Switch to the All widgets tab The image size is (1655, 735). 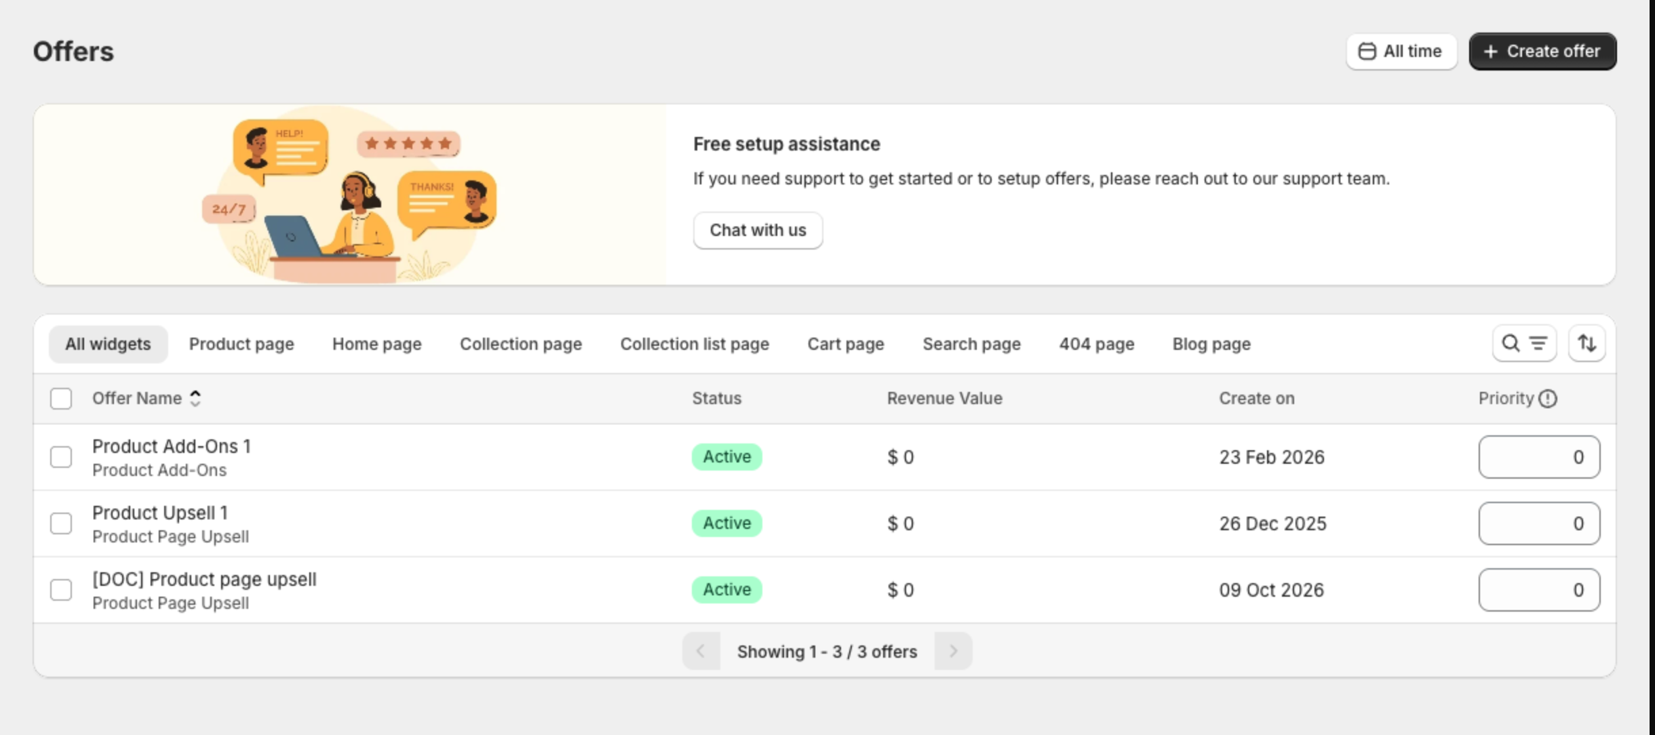click(x=108, y=344)
